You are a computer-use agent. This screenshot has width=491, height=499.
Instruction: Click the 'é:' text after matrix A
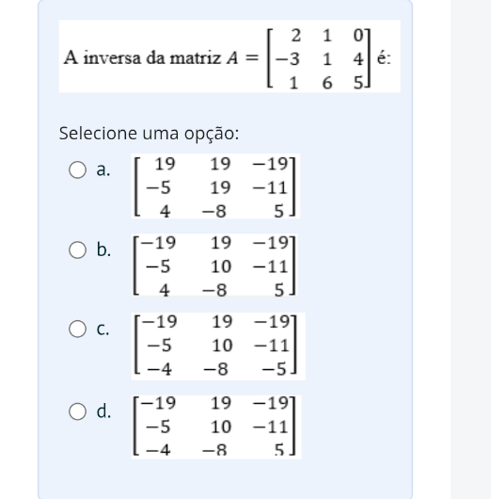coord(384,58)
